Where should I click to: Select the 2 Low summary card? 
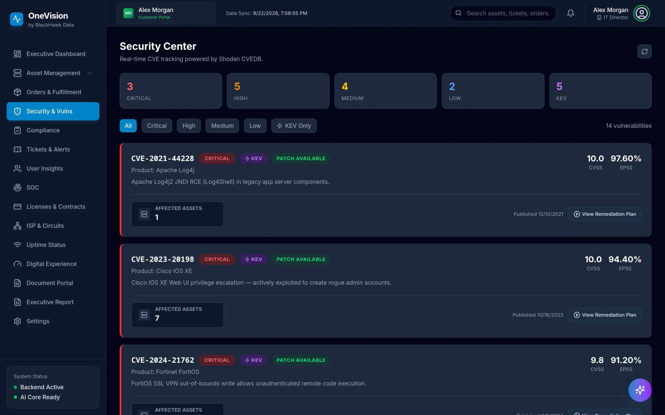[x=493, y=91]
